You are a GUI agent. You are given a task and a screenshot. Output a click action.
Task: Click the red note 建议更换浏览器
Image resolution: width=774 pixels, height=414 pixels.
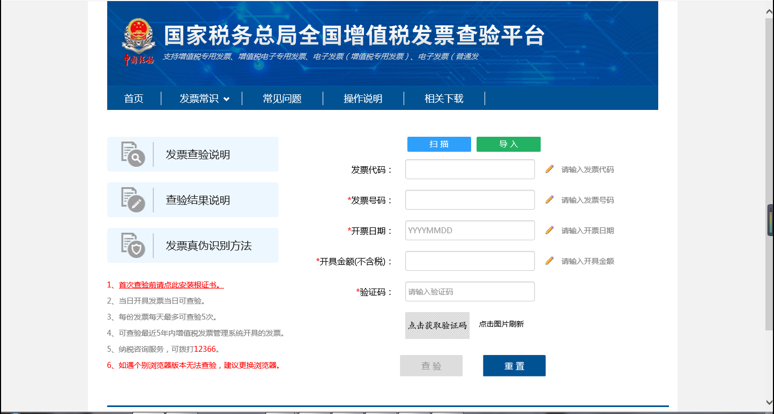pyautogui.click(x=195, y=365)
